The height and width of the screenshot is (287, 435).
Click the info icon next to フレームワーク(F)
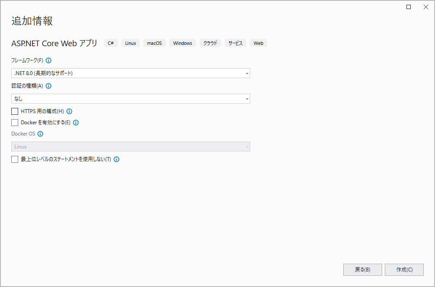48,60
